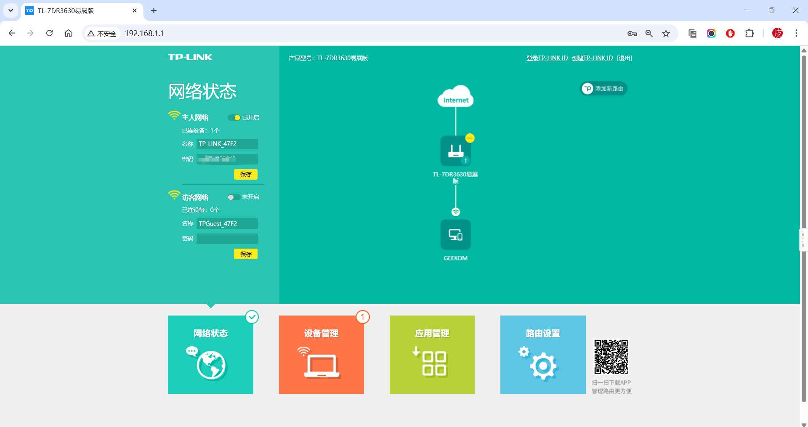Click the guest network password field

pos(227,239)
